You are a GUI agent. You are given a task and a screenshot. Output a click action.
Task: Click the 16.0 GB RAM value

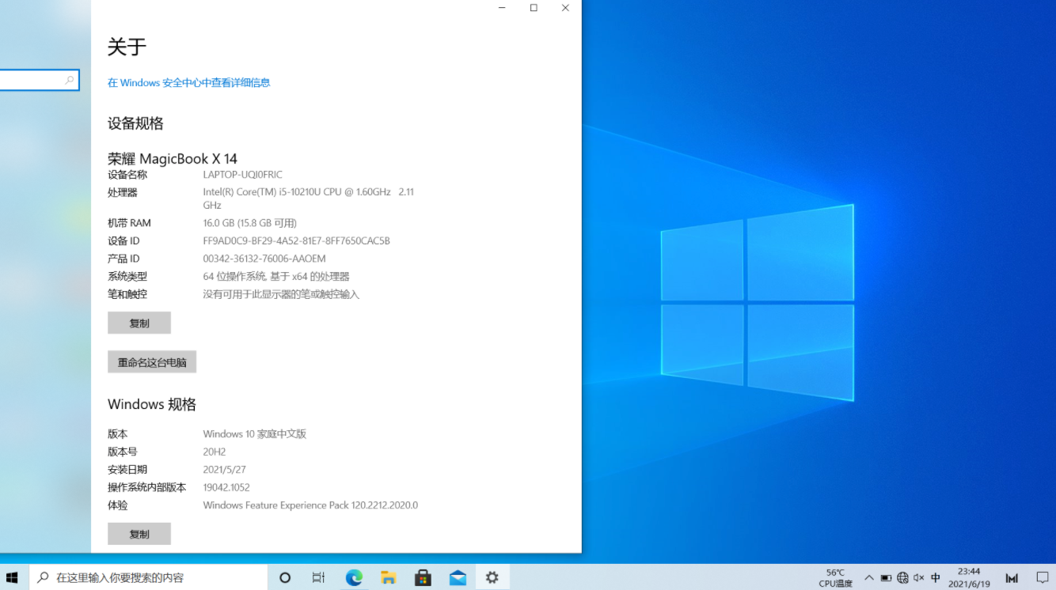coord(250,223)
